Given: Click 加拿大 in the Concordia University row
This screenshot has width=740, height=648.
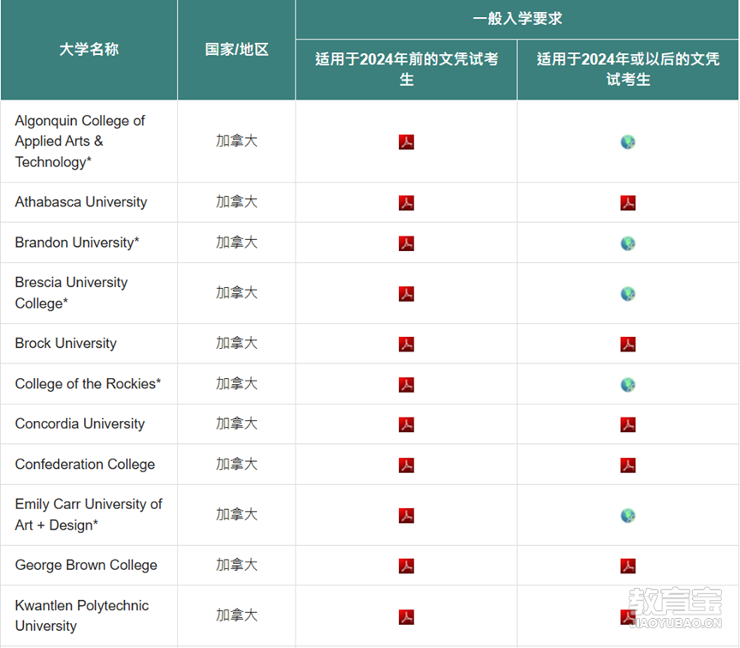Looking at the screenshot, I should point(236,423).
